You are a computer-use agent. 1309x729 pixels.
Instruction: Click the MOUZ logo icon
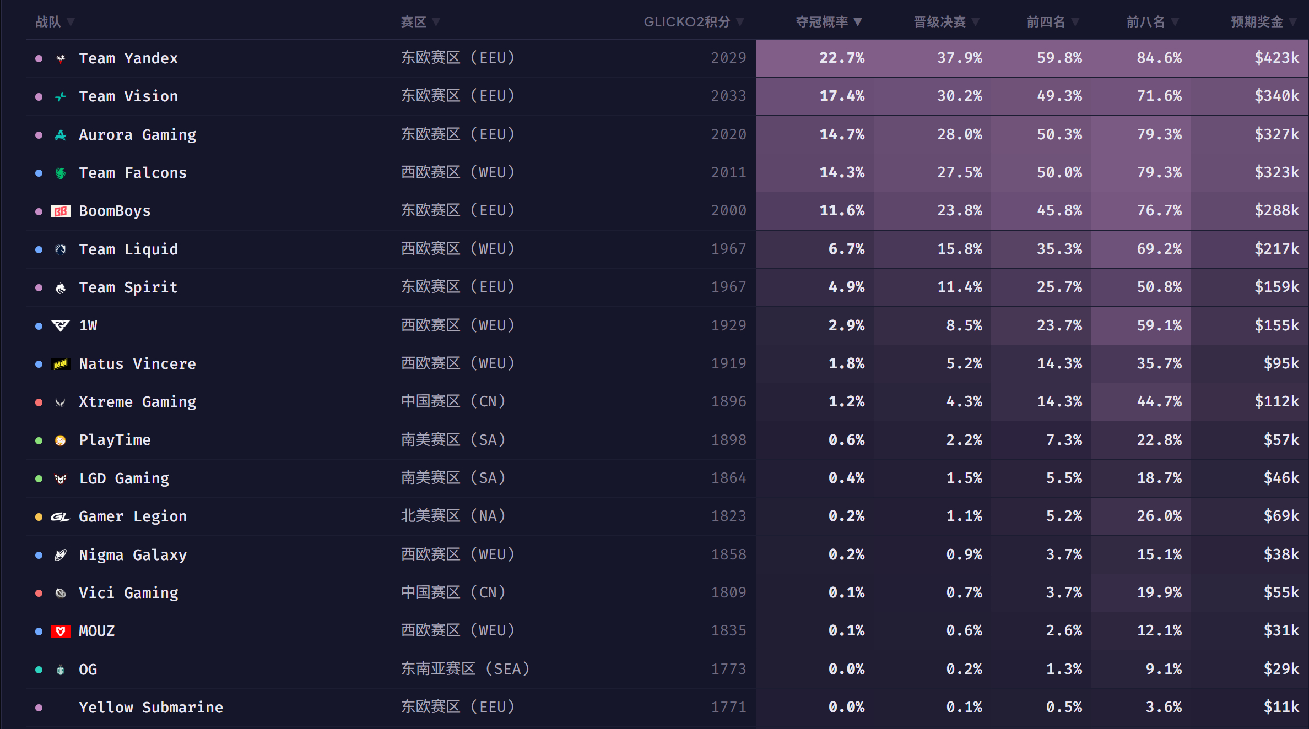point(61,632)
